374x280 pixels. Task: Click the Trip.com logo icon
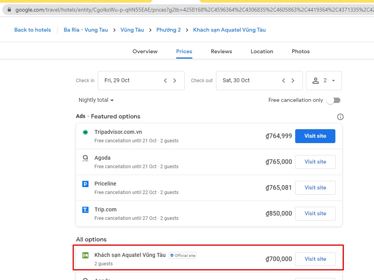(x=85, y=209)
